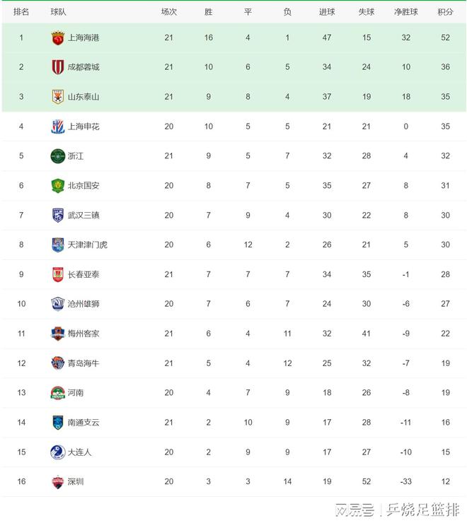Open the 沧州雄狮 team name link
This screenshot has height=523, width=467.
click(83, 304)
